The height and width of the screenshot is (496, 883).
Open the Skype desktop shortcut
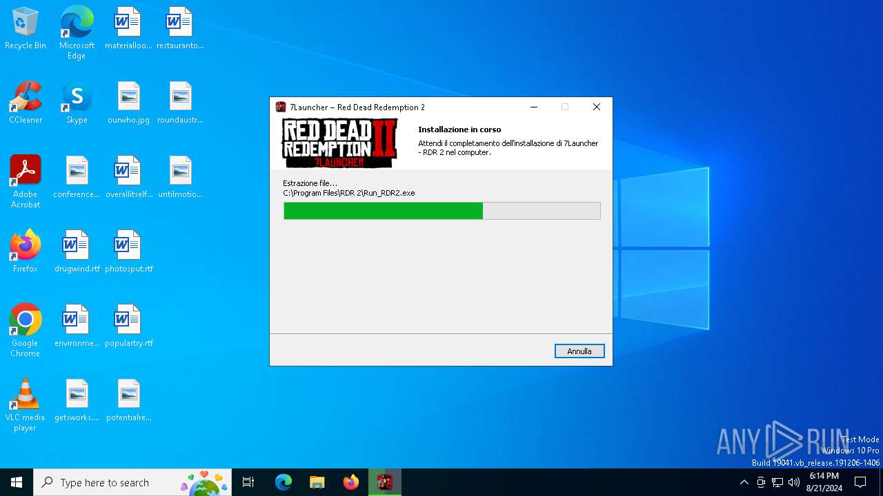77,103
